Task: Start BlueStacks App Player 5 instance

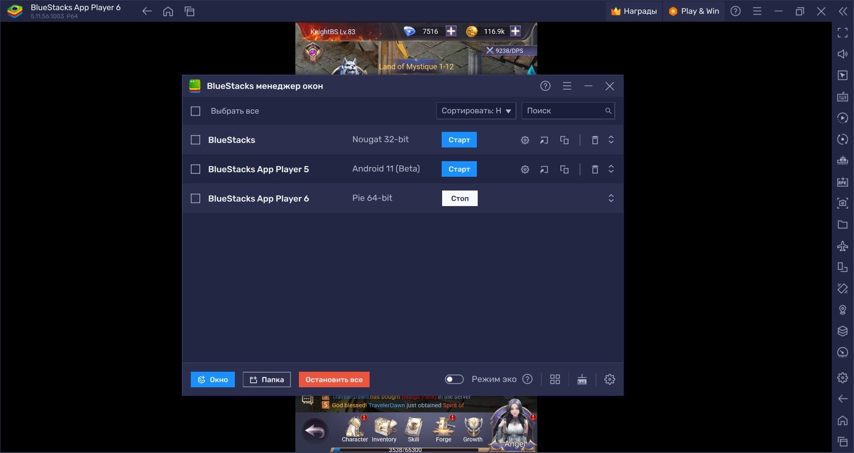Action: coord(459,169)
